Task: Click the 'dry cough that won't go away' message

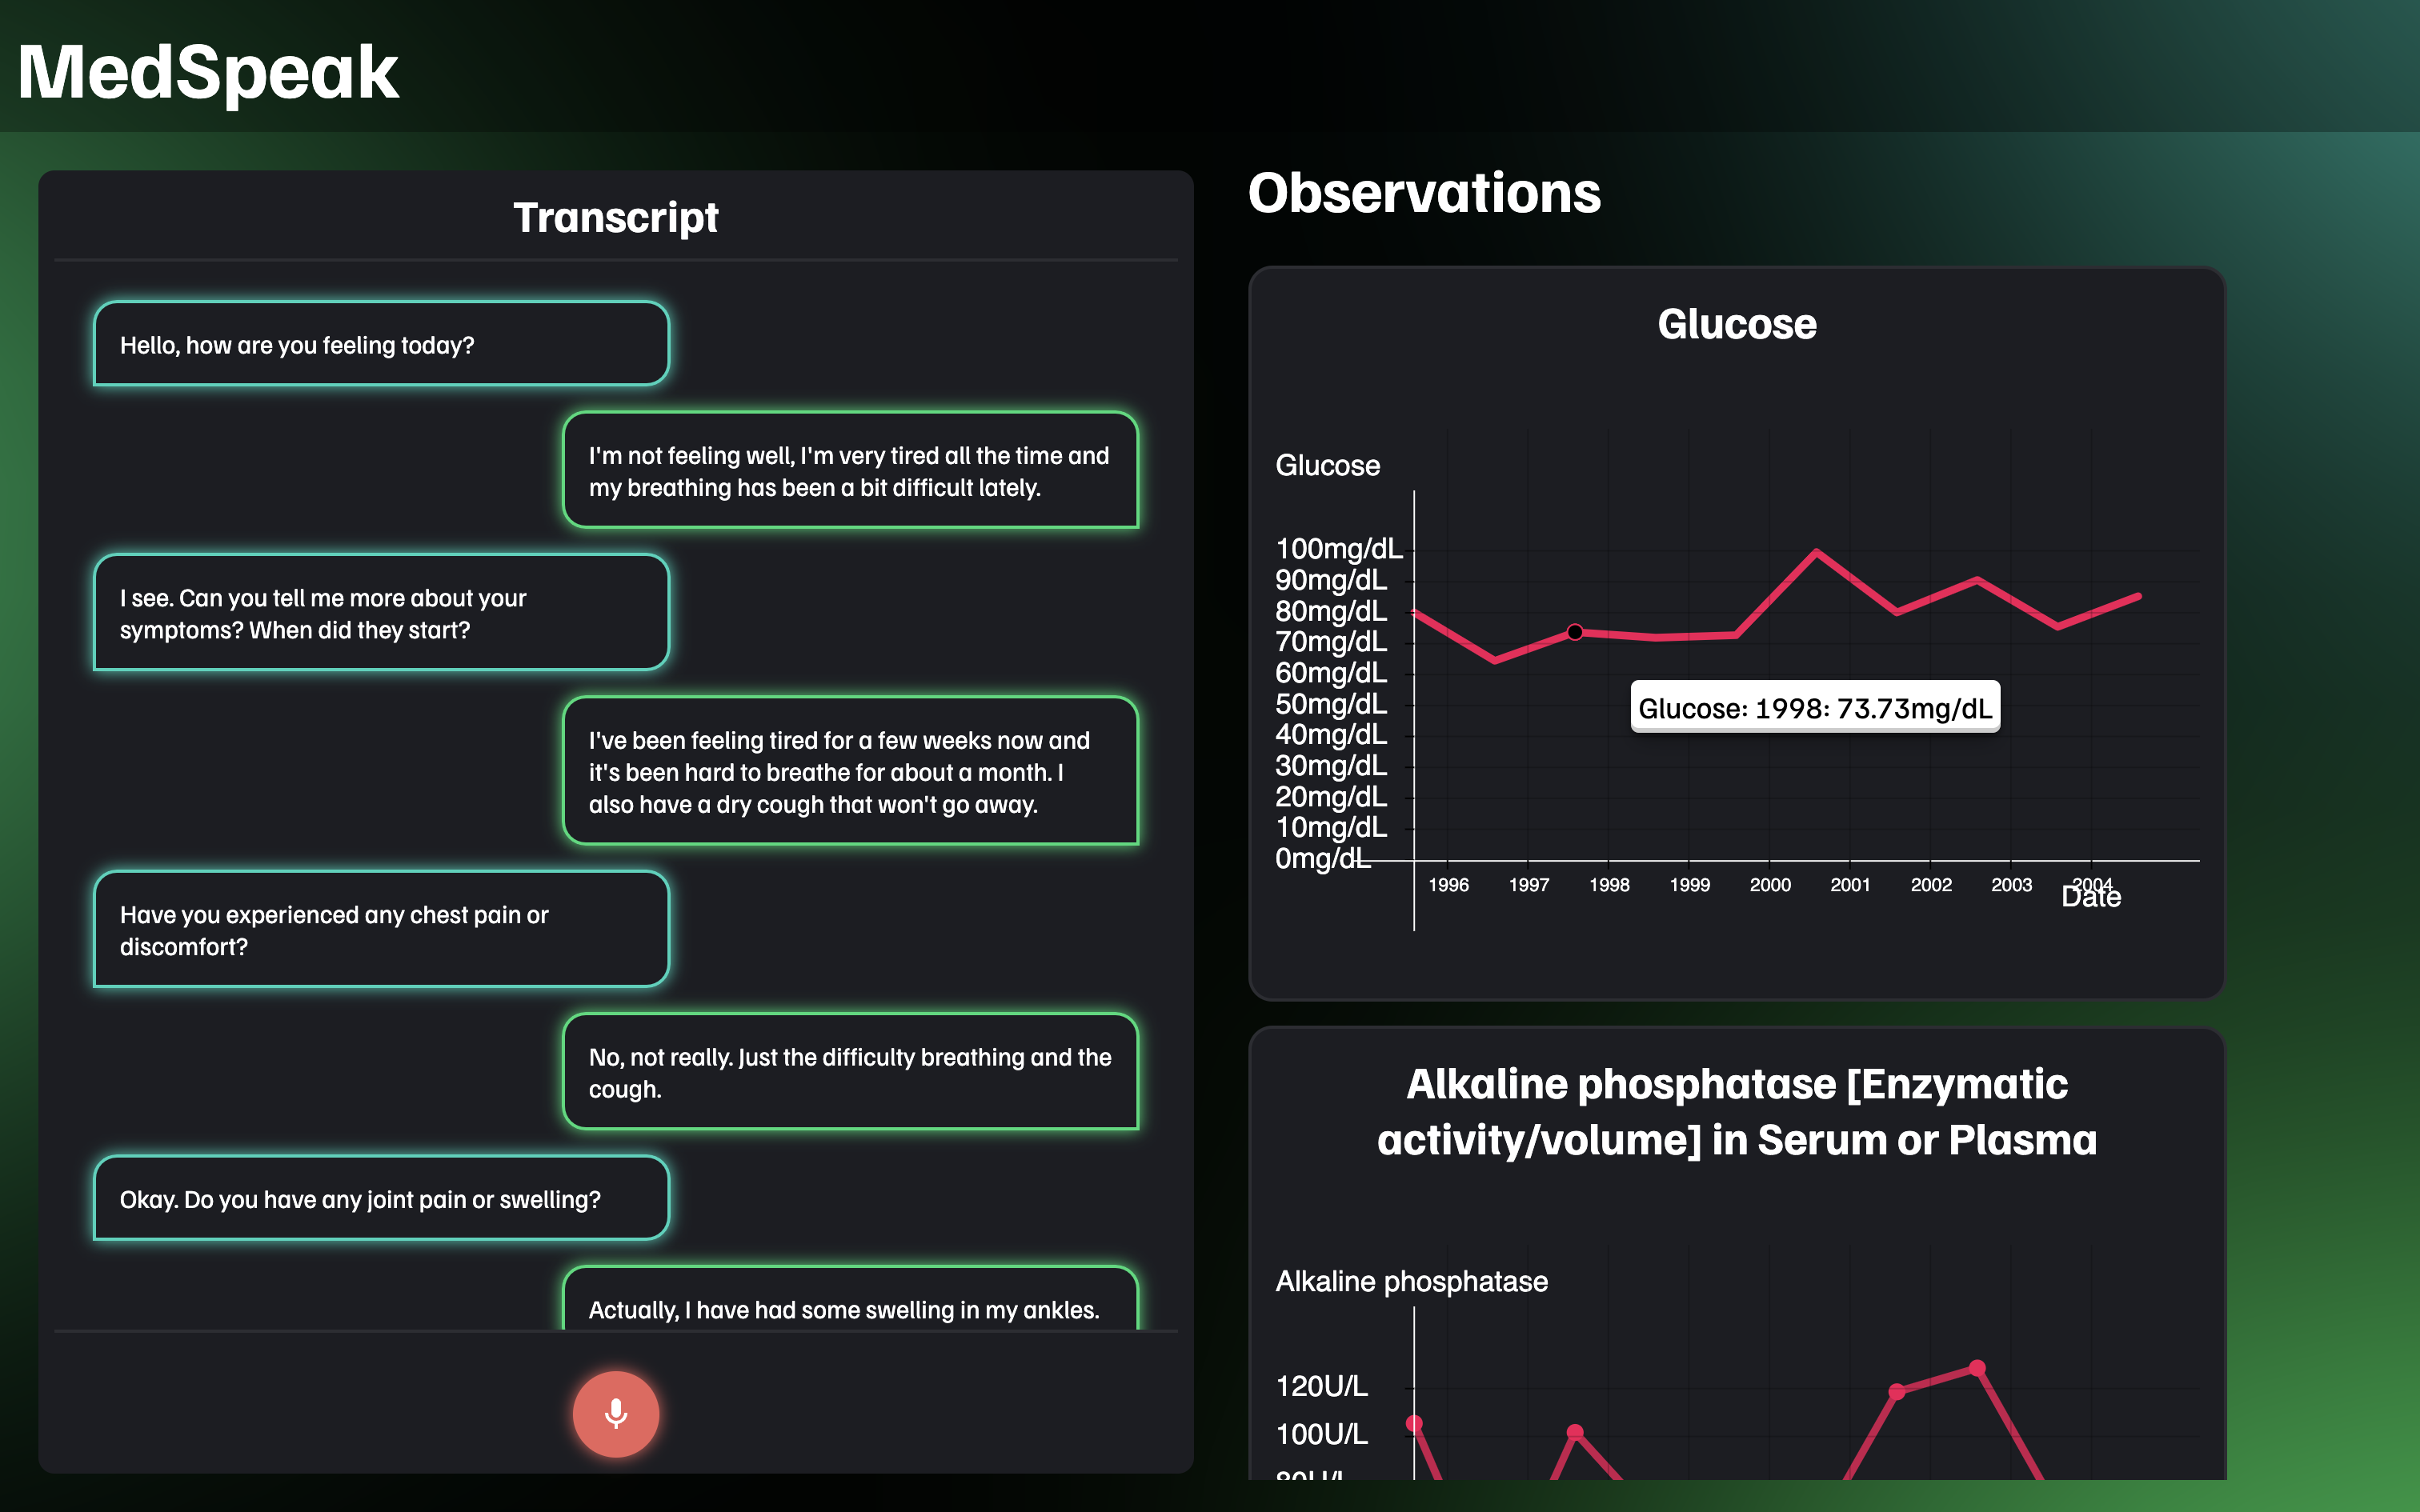Action: tap(849, 772)
